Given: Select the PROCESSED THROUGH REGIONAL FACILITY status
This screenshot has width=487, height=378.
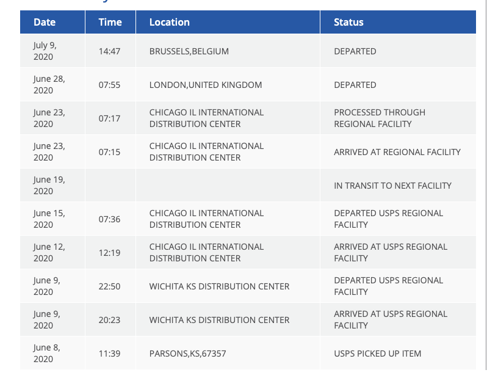Looking at the screenshot, I should (380, 118).
